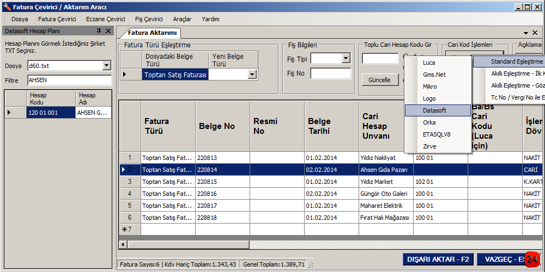Open the tab list dropdown arrow
The width and height of the screenshot is (545, 272).
click(526, 33)
